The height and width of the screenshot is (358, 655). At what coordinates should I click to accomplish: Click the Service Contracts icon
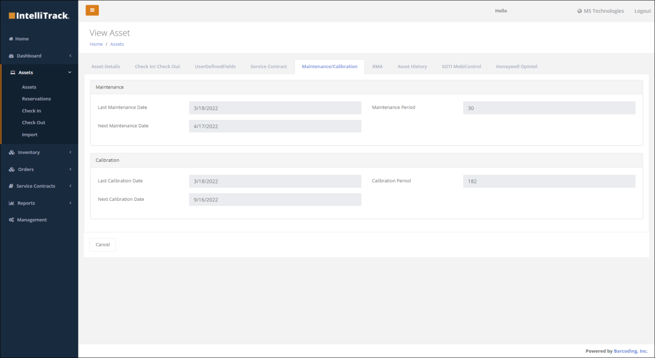11,186
